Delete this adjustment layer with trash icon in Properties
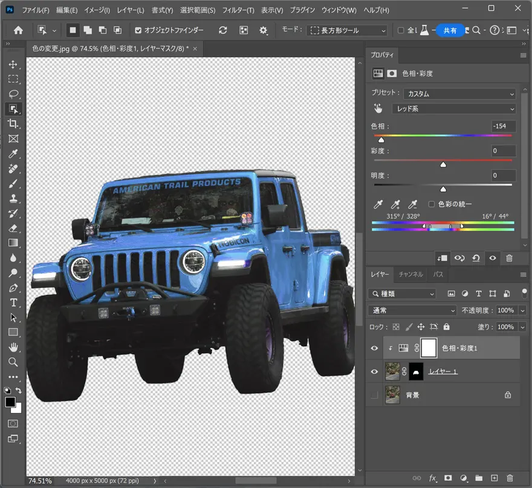Viewport: 532px width, 488px height. pyautogui.click(x=509, y=258)
